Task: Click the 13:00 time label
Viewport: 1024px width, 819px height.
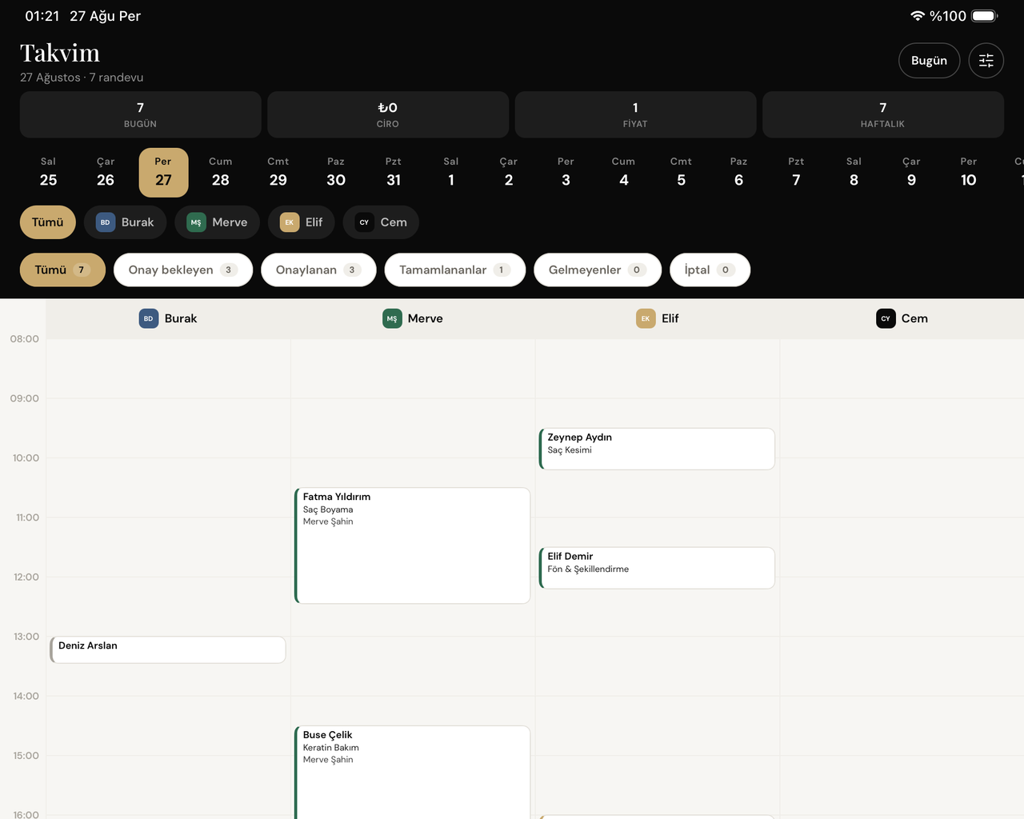Action: coord(26,637)
